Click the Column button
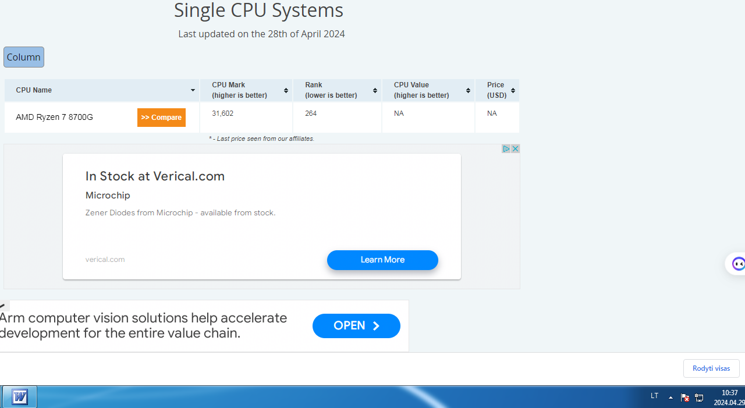Viewport: 745px width, 408px height. pos(24,57)
